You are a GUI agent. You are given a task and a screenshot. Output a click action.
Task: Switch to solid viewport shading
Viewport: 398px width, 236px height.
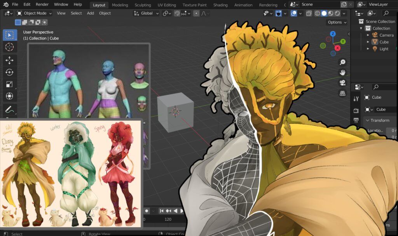coord(324,14)
